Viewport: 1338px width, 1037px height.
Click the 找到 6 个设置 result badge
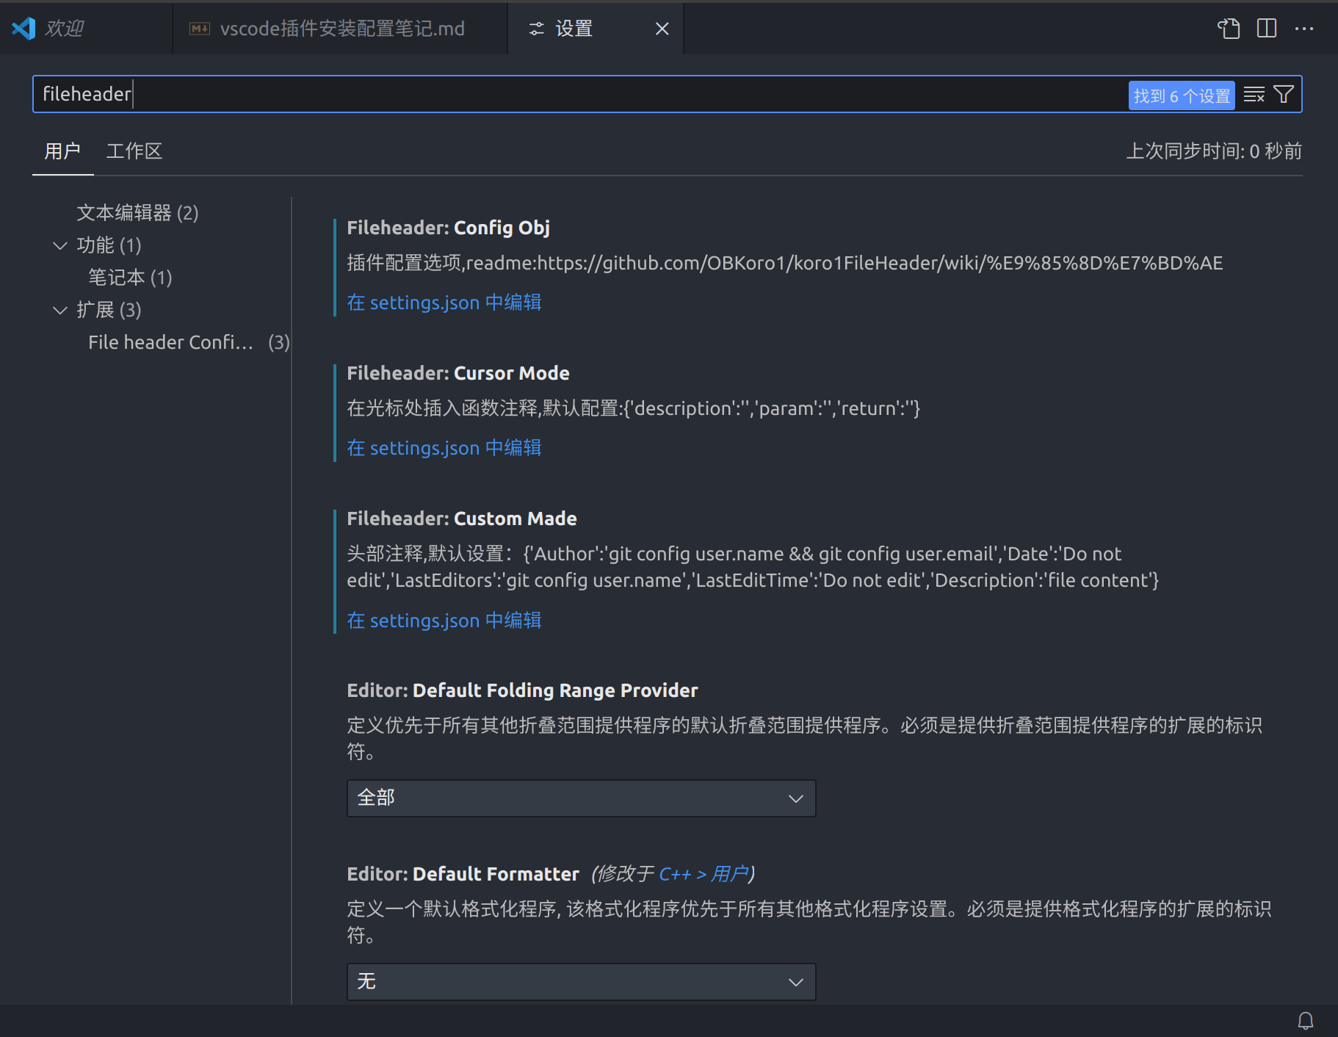pyautogui.click(x=1182, y=95)
